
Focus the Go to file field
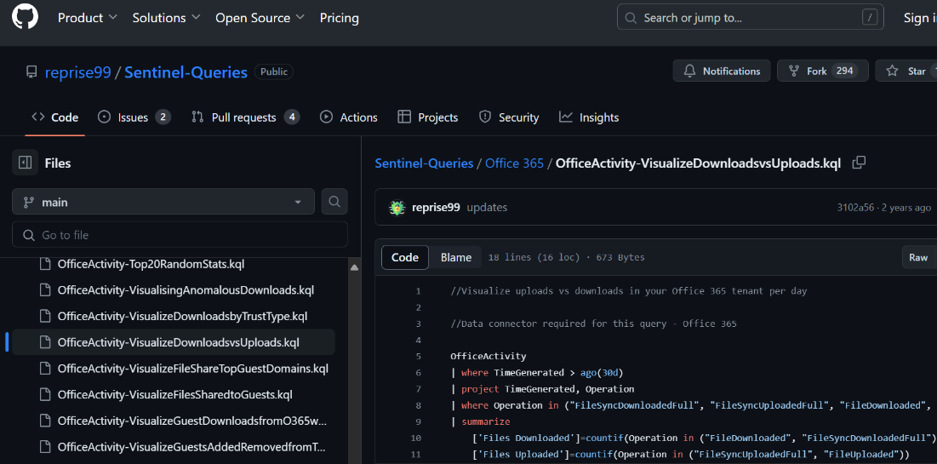click(180, 235)
